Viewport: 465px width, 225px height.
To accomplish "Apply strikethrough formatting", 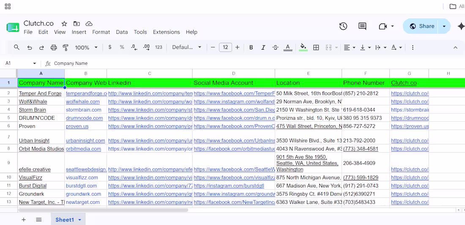I will tap(275, 47).
